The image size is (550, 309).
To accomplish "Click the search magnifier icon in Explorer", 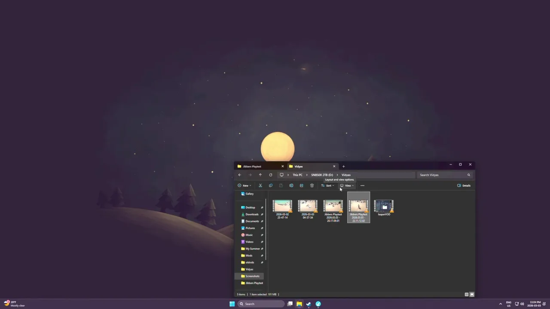I will coord(468,175).
